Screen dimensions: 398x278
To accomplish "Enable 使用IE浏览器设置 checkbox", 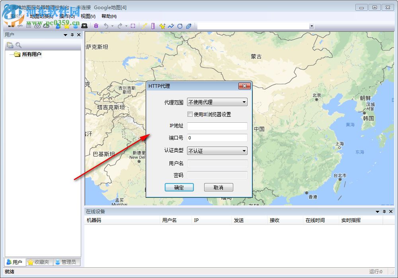I will 190,114.
